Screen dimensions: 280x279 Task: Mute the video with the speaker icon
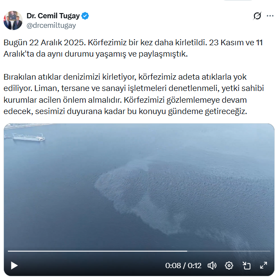pyautogui.click(x=212, y=266)
